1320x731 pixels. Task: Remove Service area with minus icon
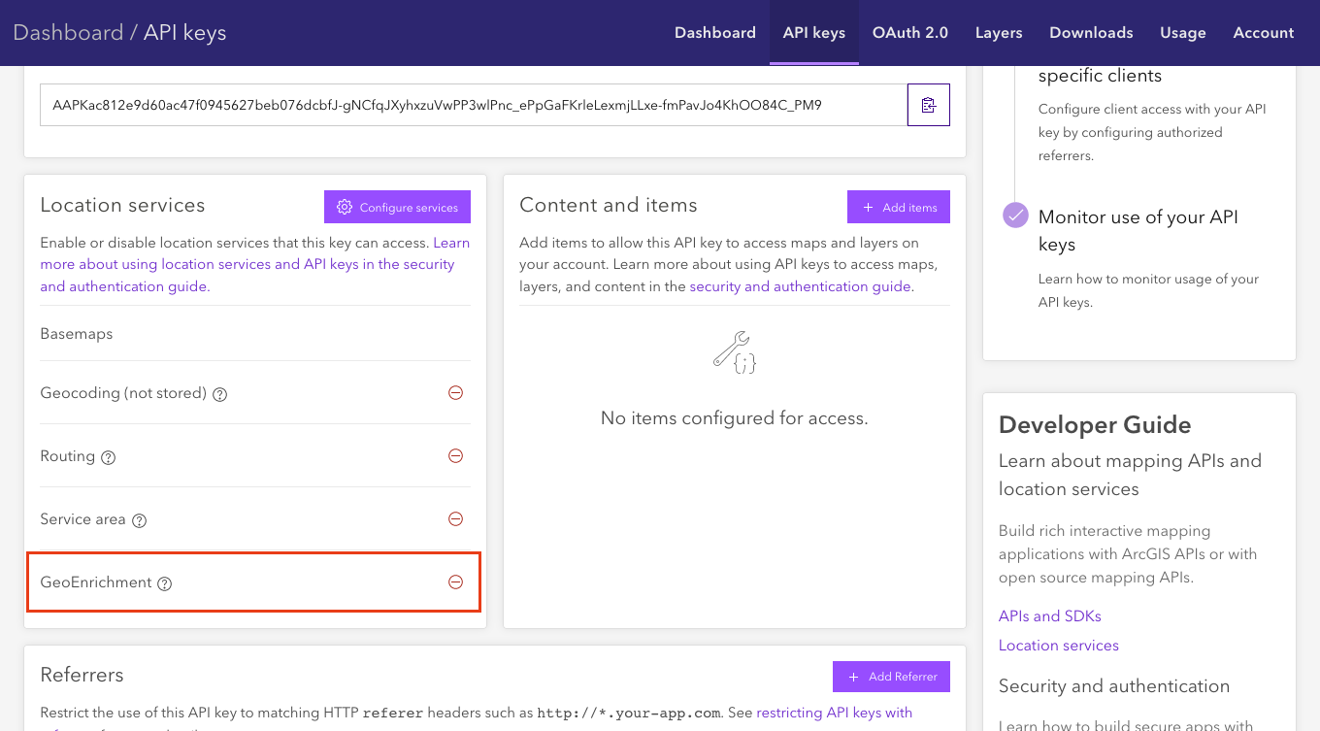point(455,519)
